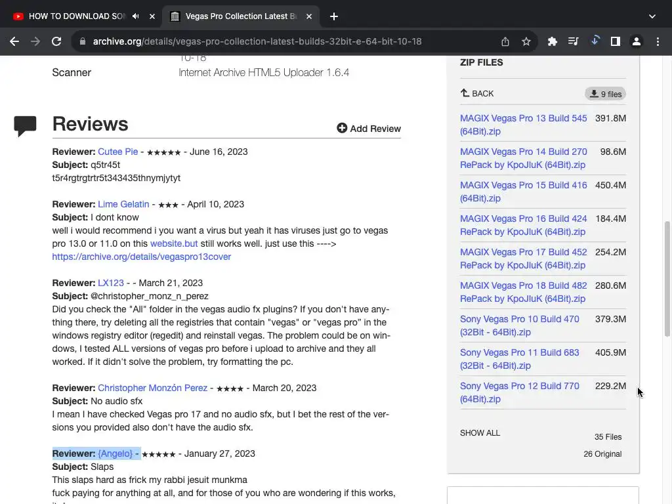Click SHOW ALL files link
This screenshot has width=672, height=504.
pyautogui.click(x=480, y=433)
